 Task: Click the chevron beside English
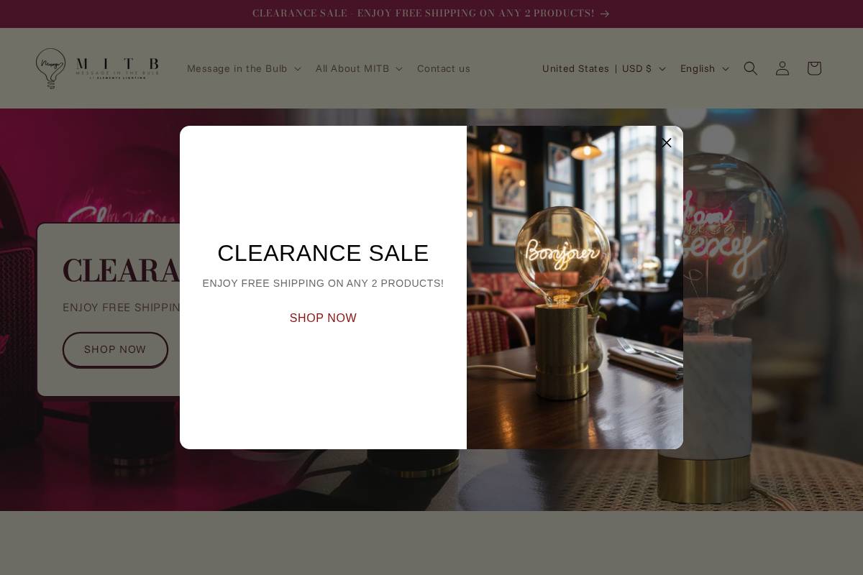[725, 68]
